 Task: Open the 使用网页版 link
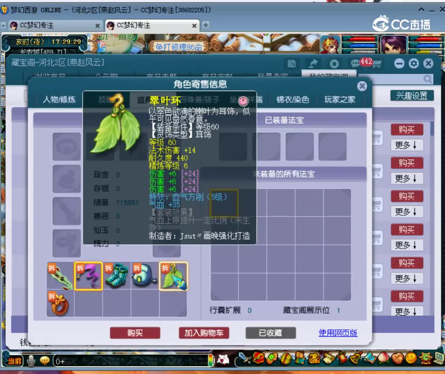point(338,333)
